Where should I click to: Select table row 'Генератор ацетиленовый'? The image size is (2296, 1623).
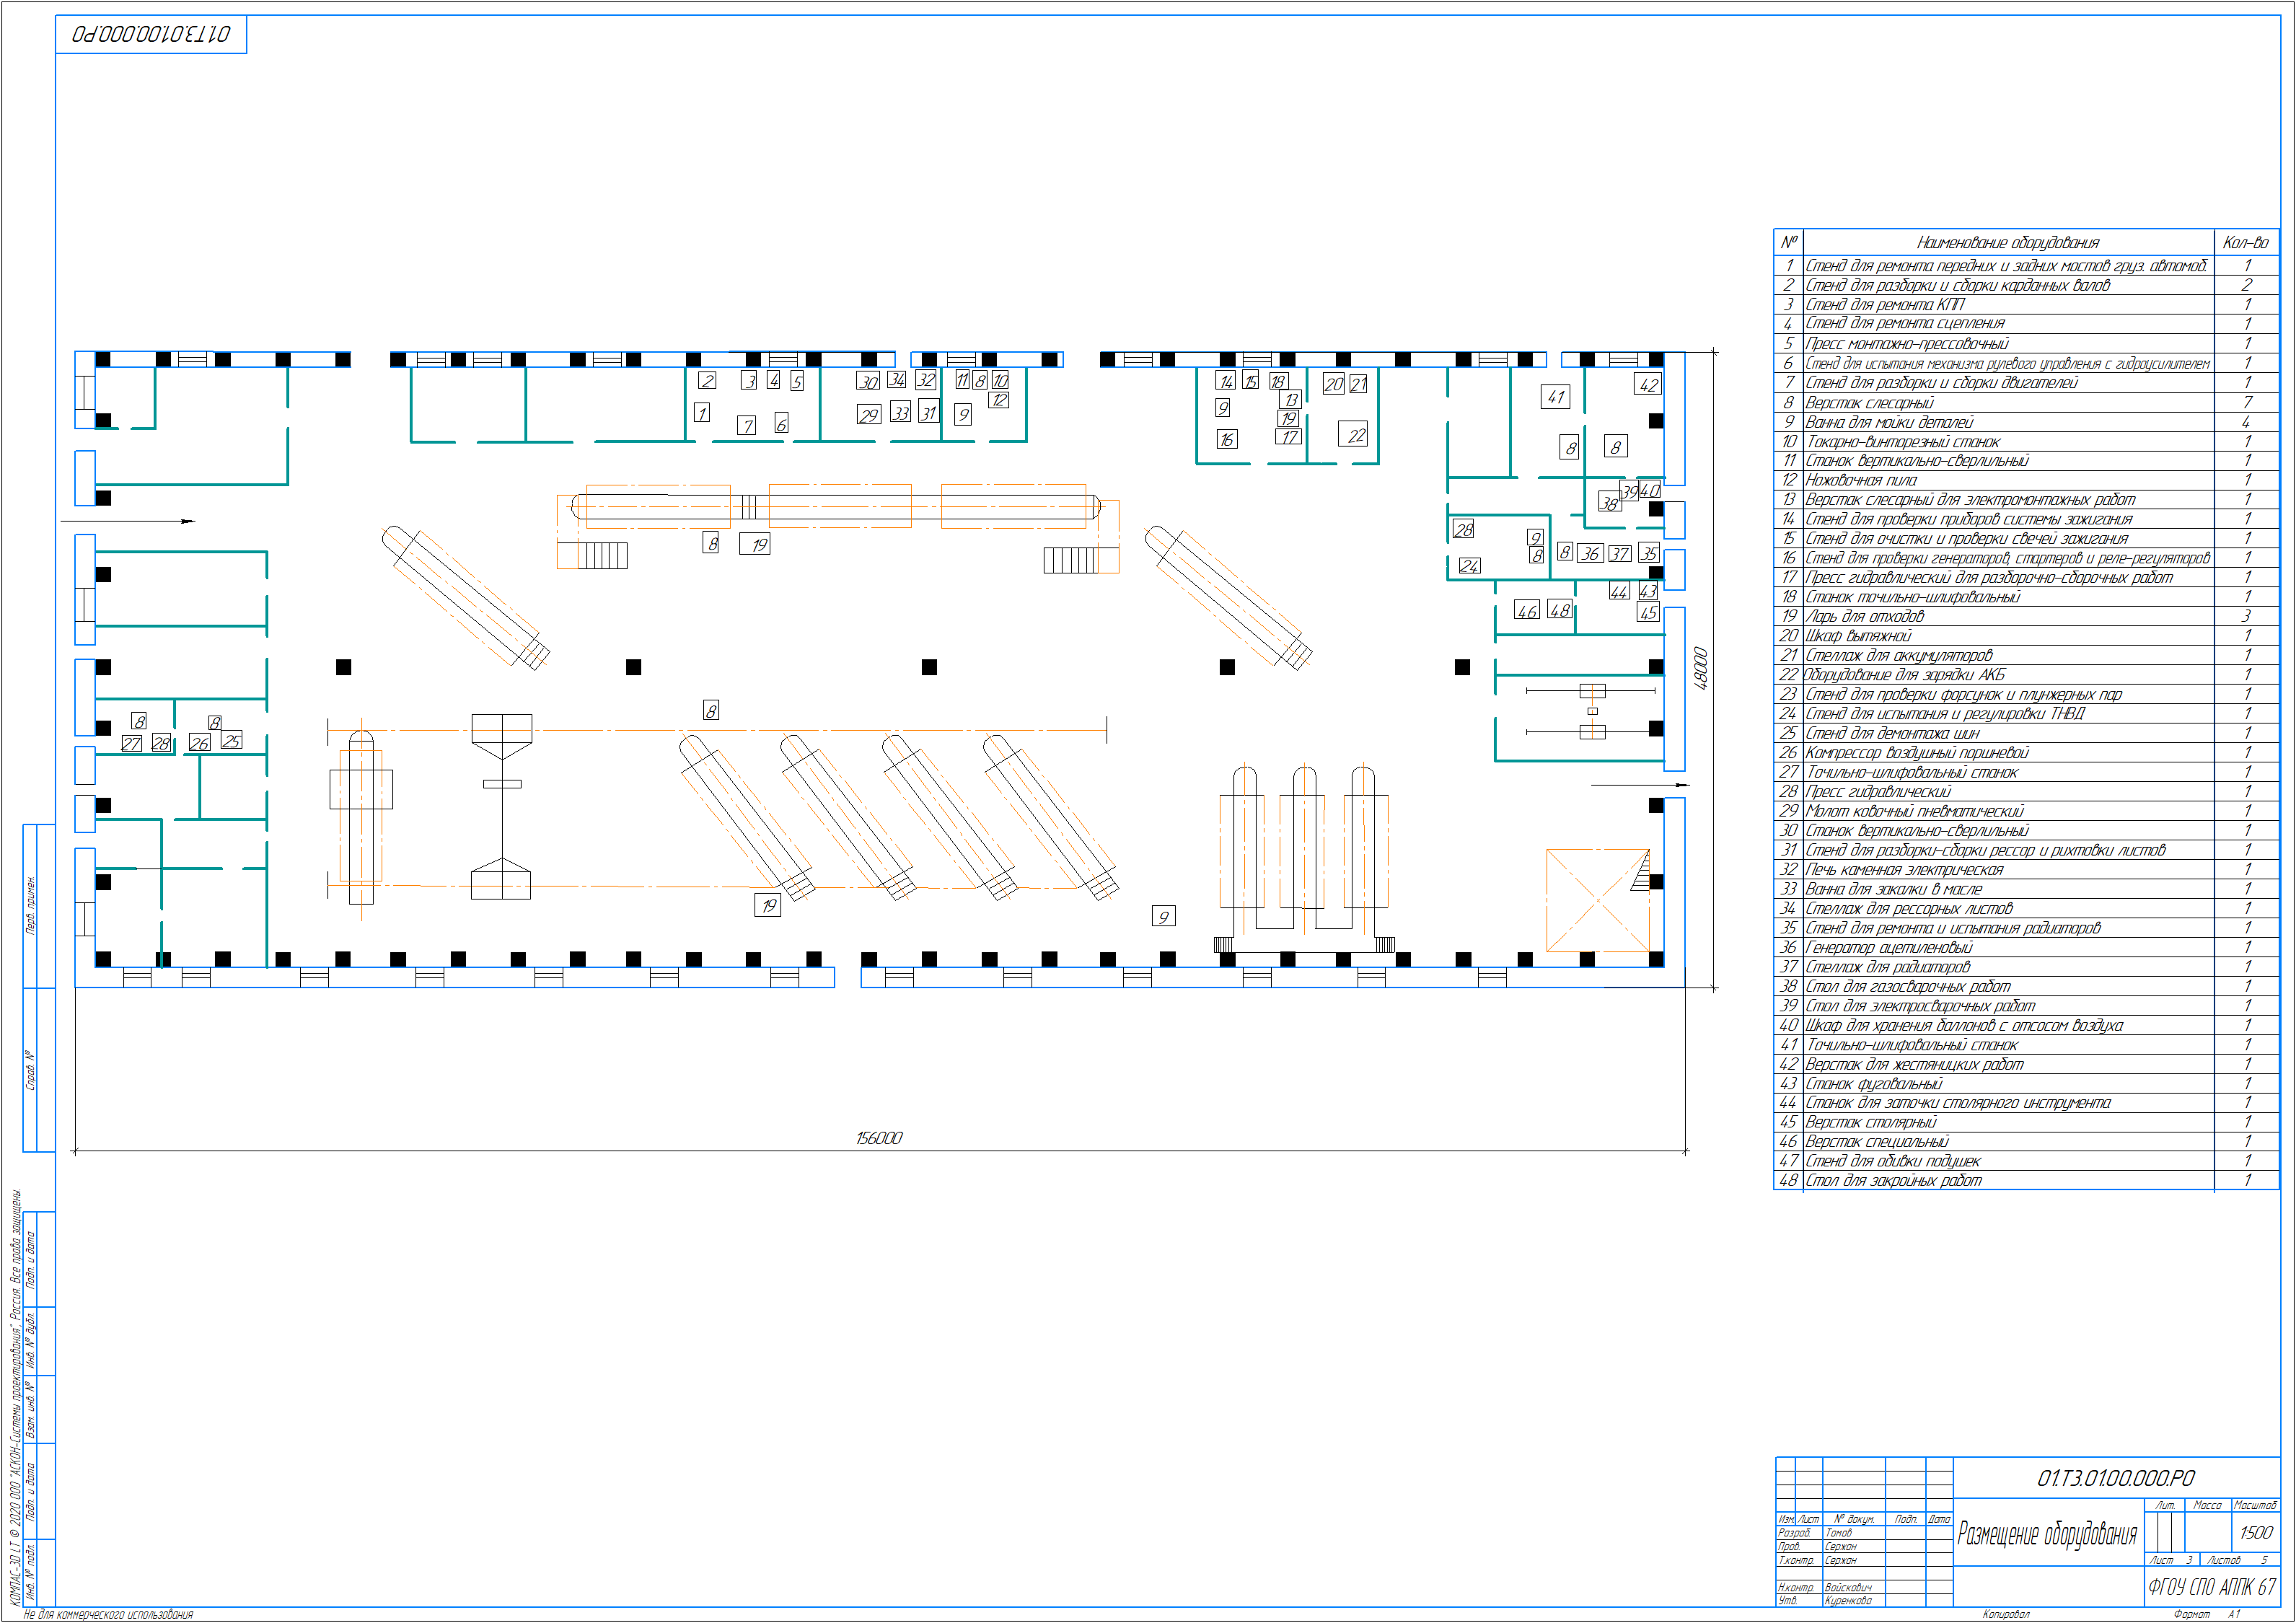[x=1889, y=948]
